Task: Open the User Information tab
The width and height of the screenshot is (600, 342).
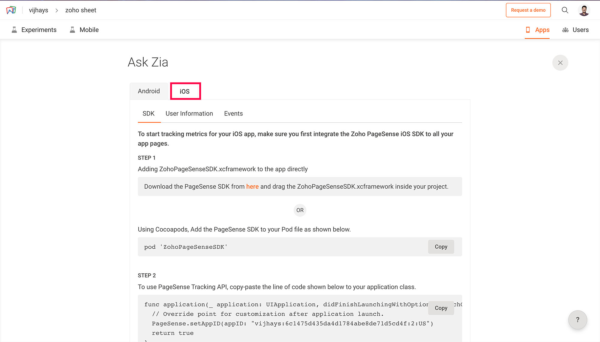Action: (189, 114)
